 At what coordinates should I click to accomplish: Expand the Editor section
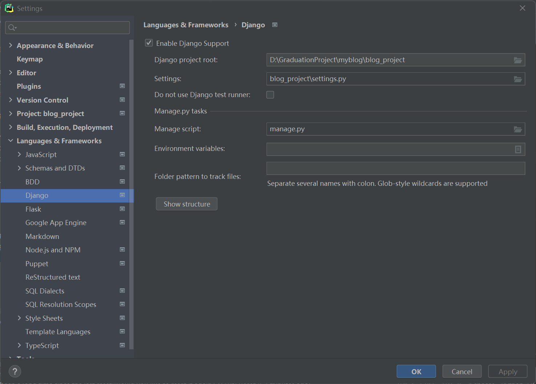(11, 73)
